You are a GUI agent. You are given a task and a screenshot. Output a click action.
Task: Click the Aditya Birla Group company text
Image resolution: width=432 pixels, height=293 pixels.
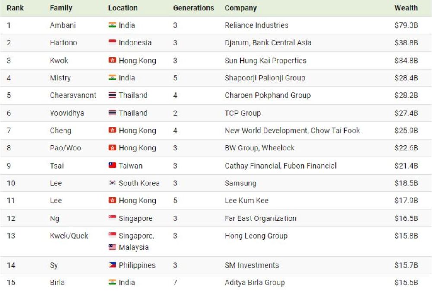coord(254,283)
